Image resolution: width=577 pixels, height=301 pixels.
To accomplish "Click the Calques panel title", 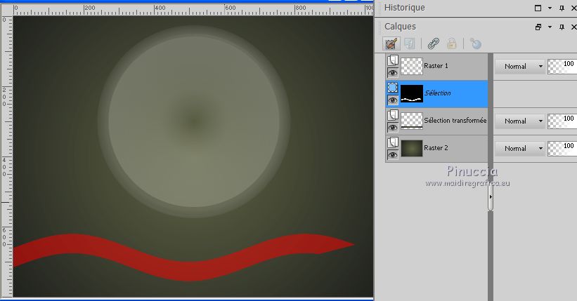I will click(400, 27).
